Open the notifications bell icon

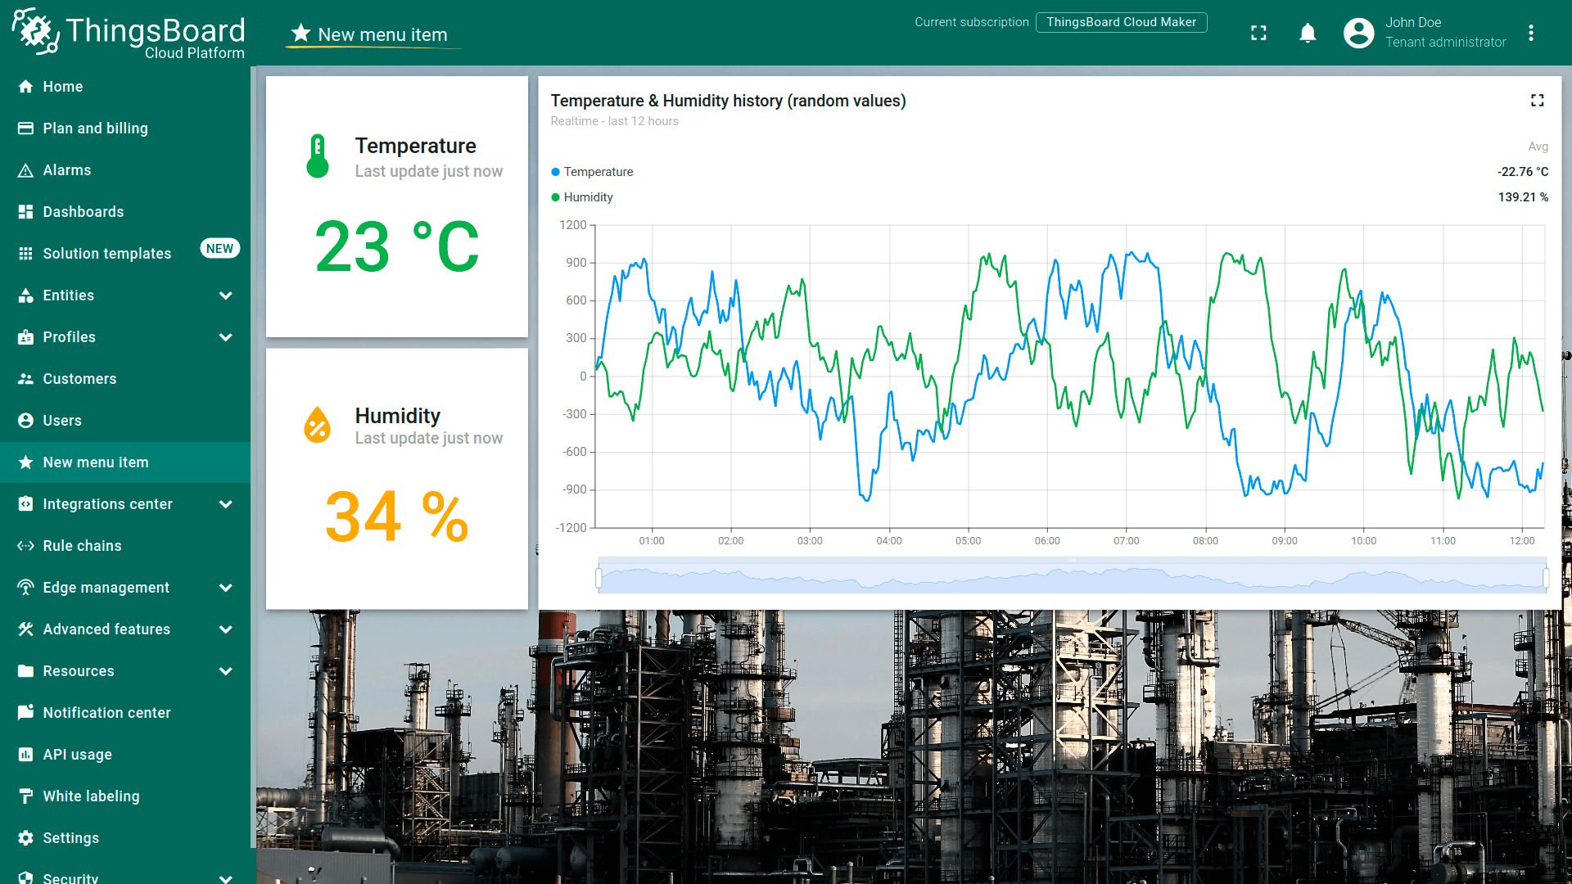[1308, 33]
